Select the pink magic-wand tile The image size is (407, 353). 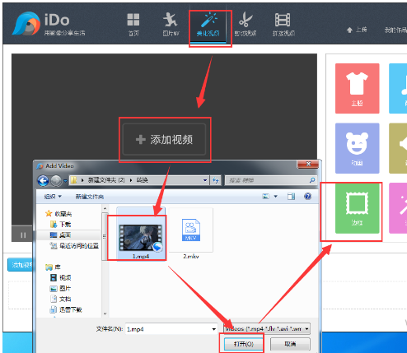click(x=398, y=208)
